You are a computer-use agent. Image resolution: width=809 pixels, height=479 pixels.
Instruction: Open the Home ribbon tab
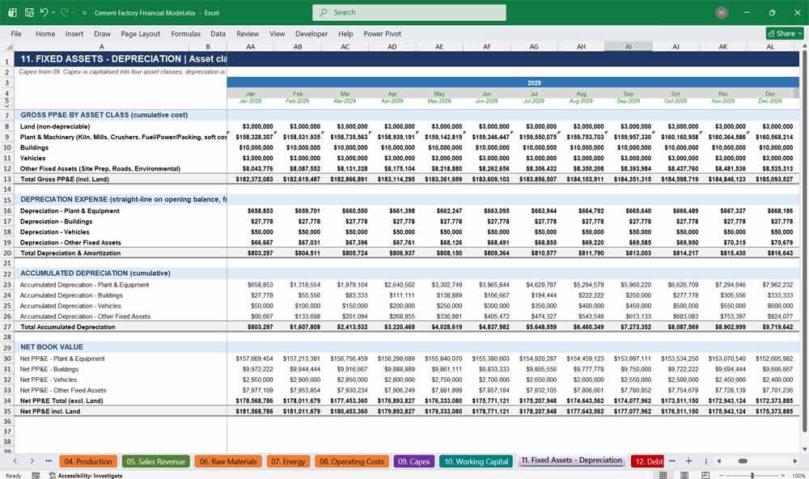pyautogui.click(x=45, y=33)
